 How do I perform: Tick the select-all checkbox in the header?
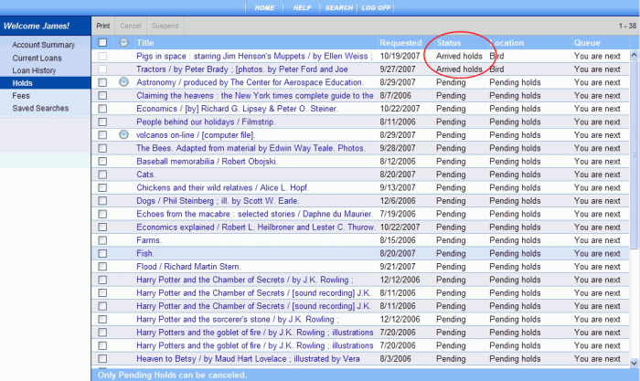[x=102, y=43]
